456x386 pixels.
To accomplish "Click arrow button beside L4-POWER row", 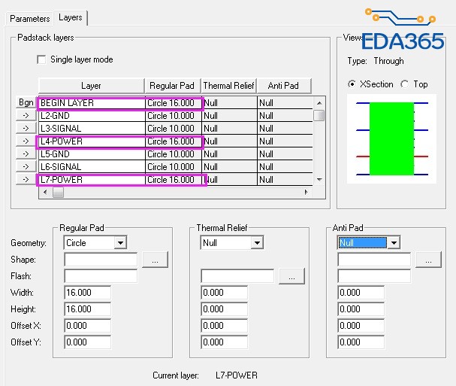I will coord(26,141).
